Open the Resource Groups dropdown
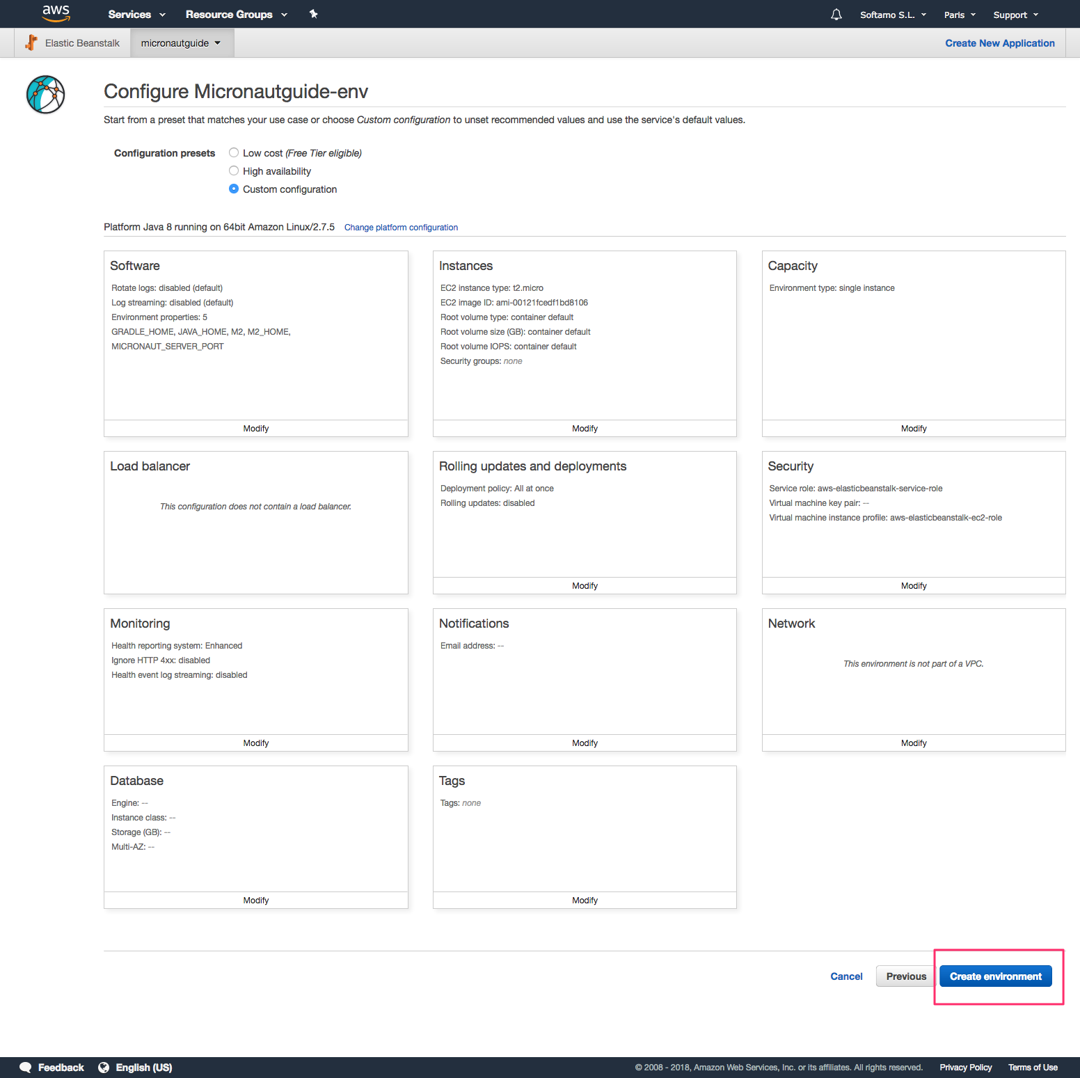The height and width of the screenshot is (1078, 1080). coord(236,15)
